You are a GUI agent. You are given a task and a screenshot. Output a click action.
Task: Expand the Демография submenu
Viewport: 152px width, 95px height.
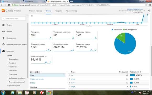tap(13, 59)
